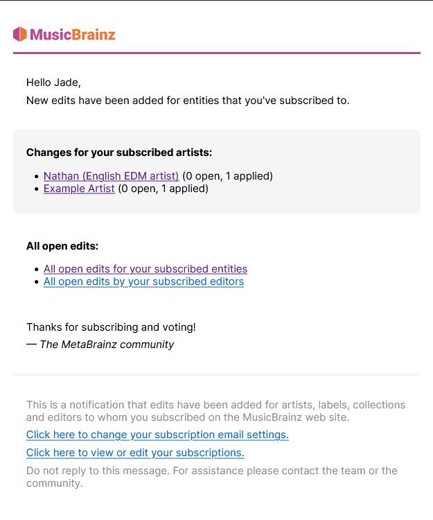
Task: Click the 'Do not reply to this message' text
Action: pos(212,476)
